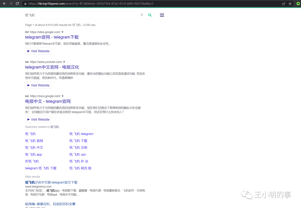The width and height of the screenshot is (301, 208).
Task: Visit Website under telegram官网 - telegram下载
Action: [x=38, y=51]
